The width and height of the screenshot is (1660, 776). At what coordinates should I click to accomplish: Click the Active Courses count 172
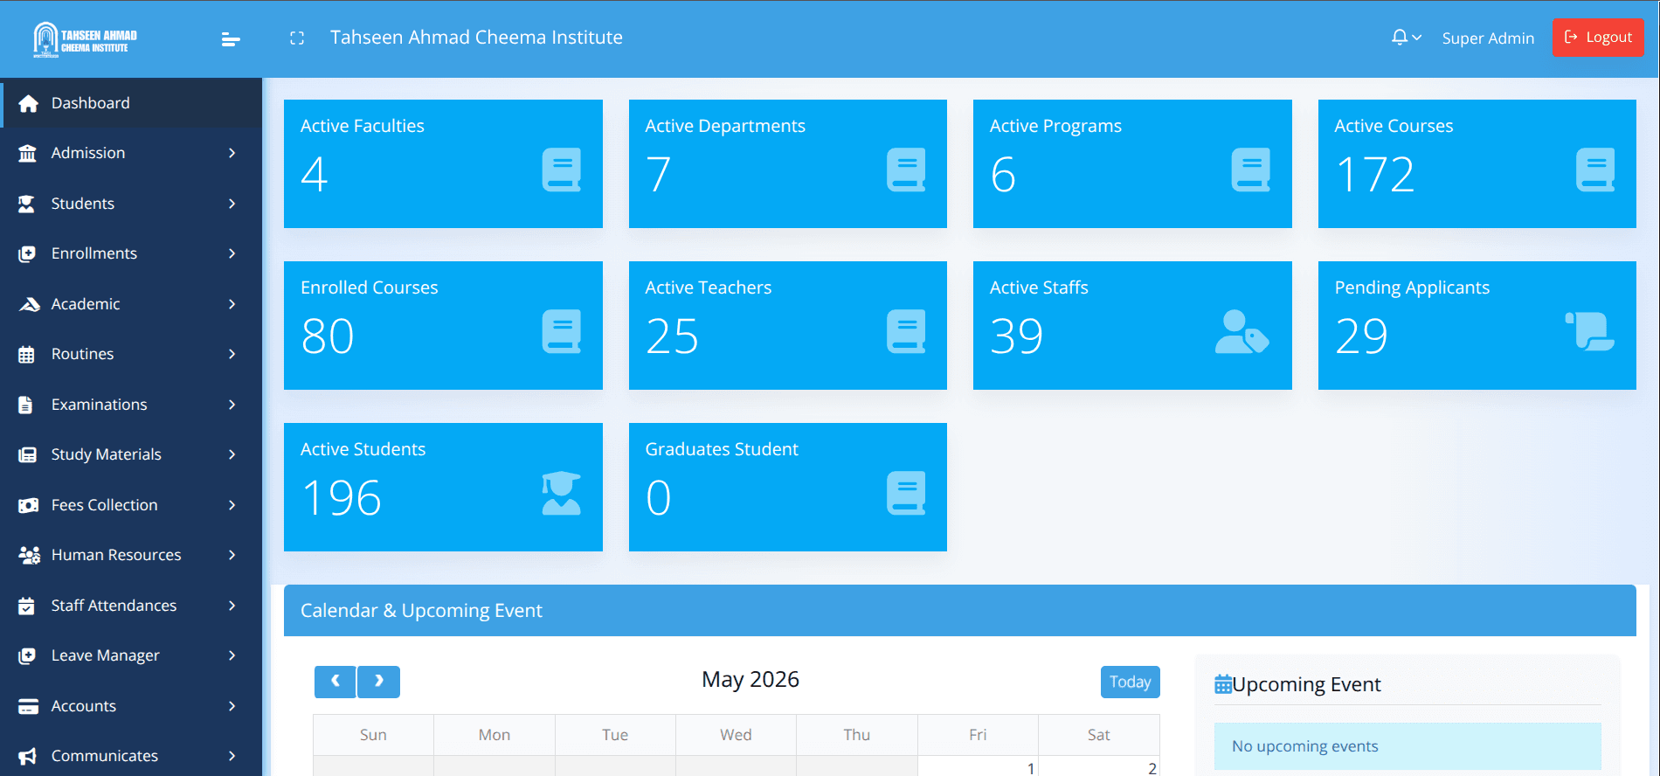pyautogui.click(x=1375, y=174)
